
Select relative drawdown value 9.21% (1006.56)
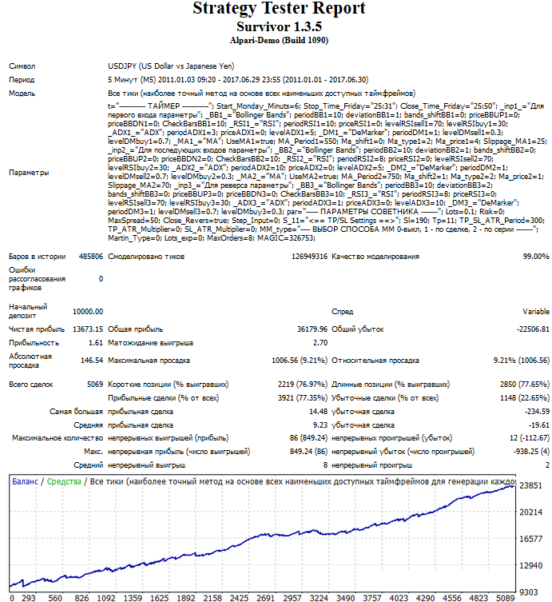tap(522, 361)
